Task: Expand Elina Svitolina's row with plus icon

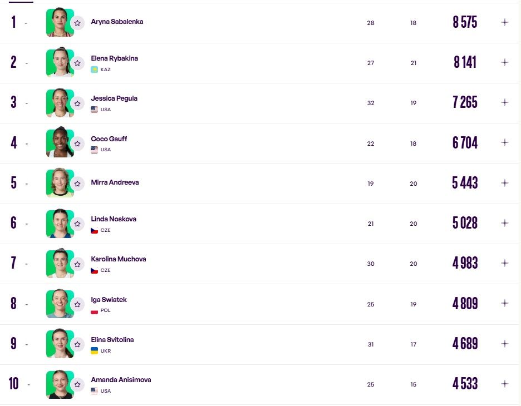Action: (x=505, y=344)
